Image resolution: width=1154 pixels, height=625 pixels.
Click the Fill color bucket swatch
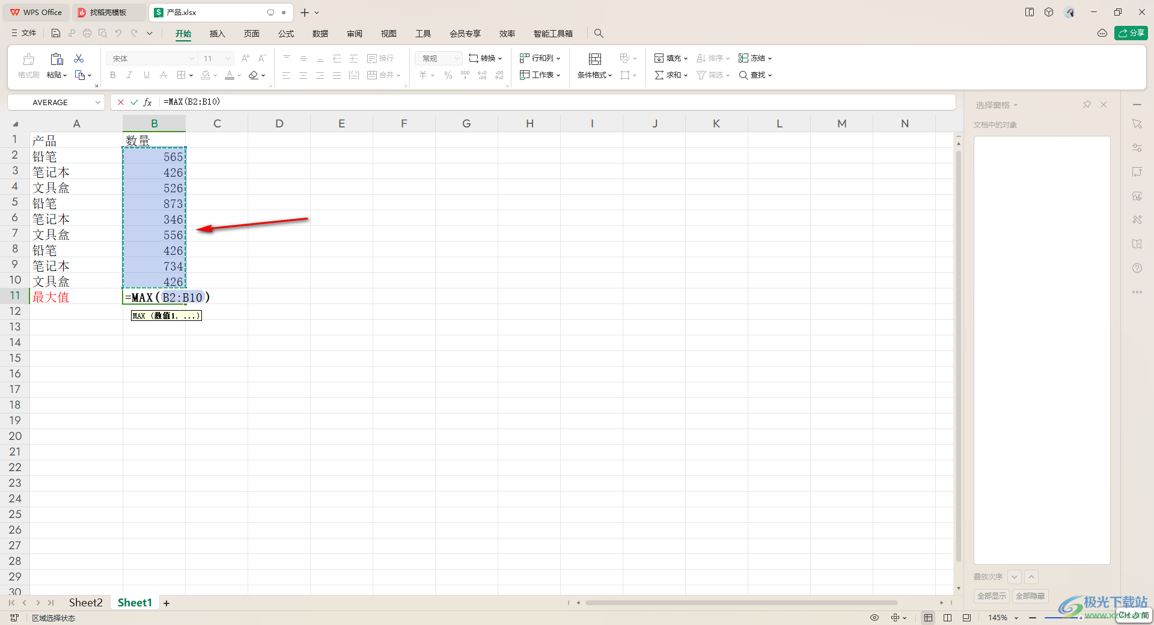point(206,75)
